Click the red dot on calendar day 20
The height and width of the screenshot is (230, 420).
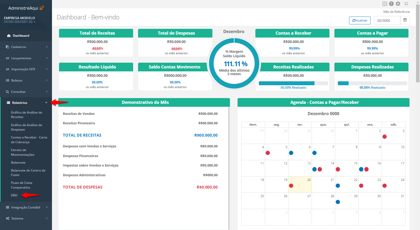pos(291,186)
